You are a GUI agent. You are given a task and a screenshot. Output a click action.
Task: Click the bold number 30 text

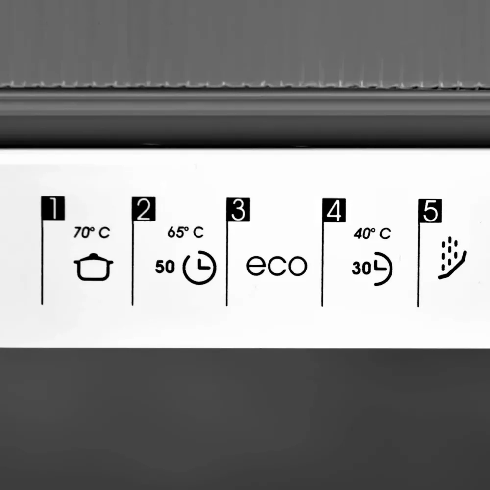click(362, 269)
